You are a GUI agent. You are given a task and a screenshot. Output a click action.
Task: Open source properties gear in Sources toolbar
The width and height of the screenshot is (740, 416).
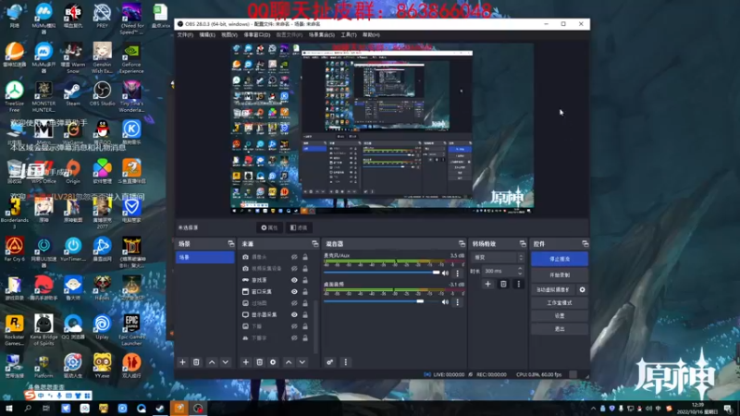click(x=273, y=362)
